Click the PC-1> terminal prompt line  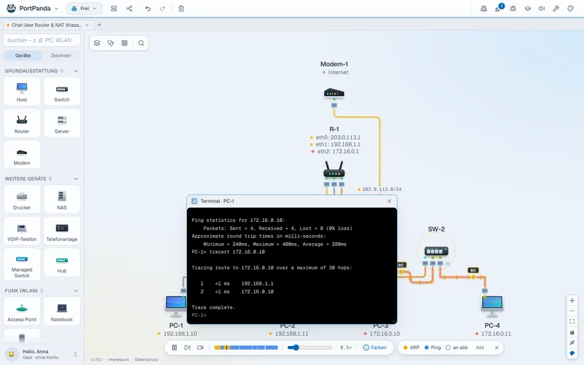199,315
